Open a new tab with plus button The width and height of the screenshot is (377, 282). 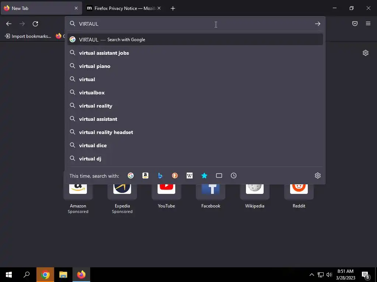coord(173,8)
